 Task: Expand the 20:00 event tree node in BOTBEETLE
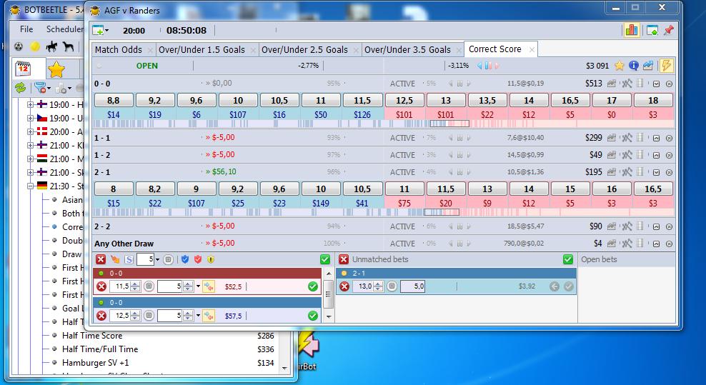click(30, 131)
